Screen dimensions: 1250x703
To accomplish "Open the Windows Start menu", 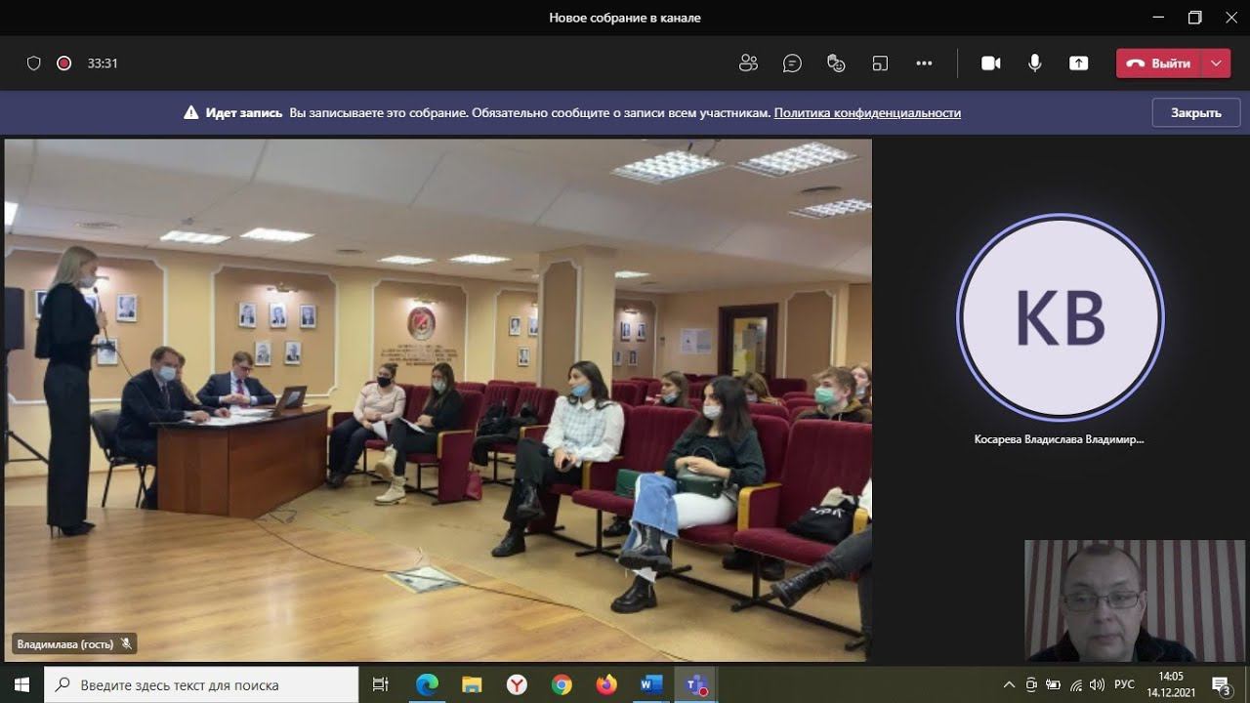I will click(x=22, y=684).
